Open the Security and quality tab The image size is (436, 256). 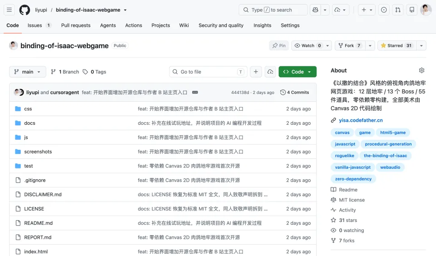click(x=221, y=25)
